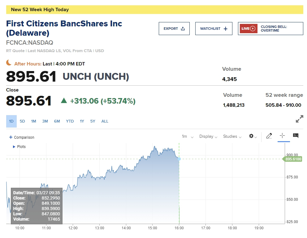Open the Display dropdown menu
The image size is (307, 238).
point(208,137)
